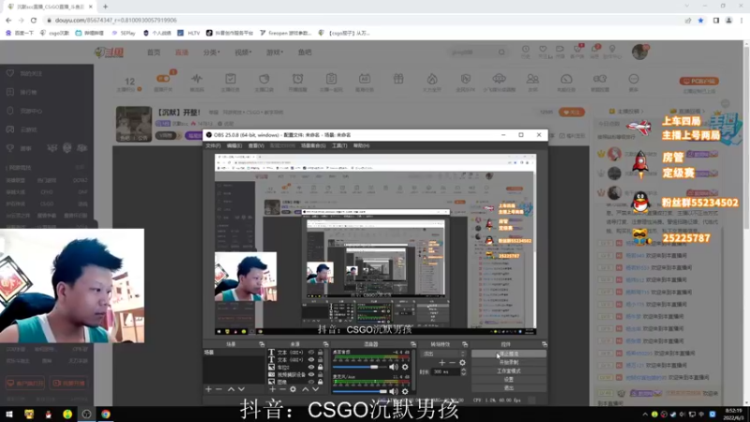The height and width of the screenshot is (422, 750).
Task: Open transition properties gear icon
Action: 462,363
